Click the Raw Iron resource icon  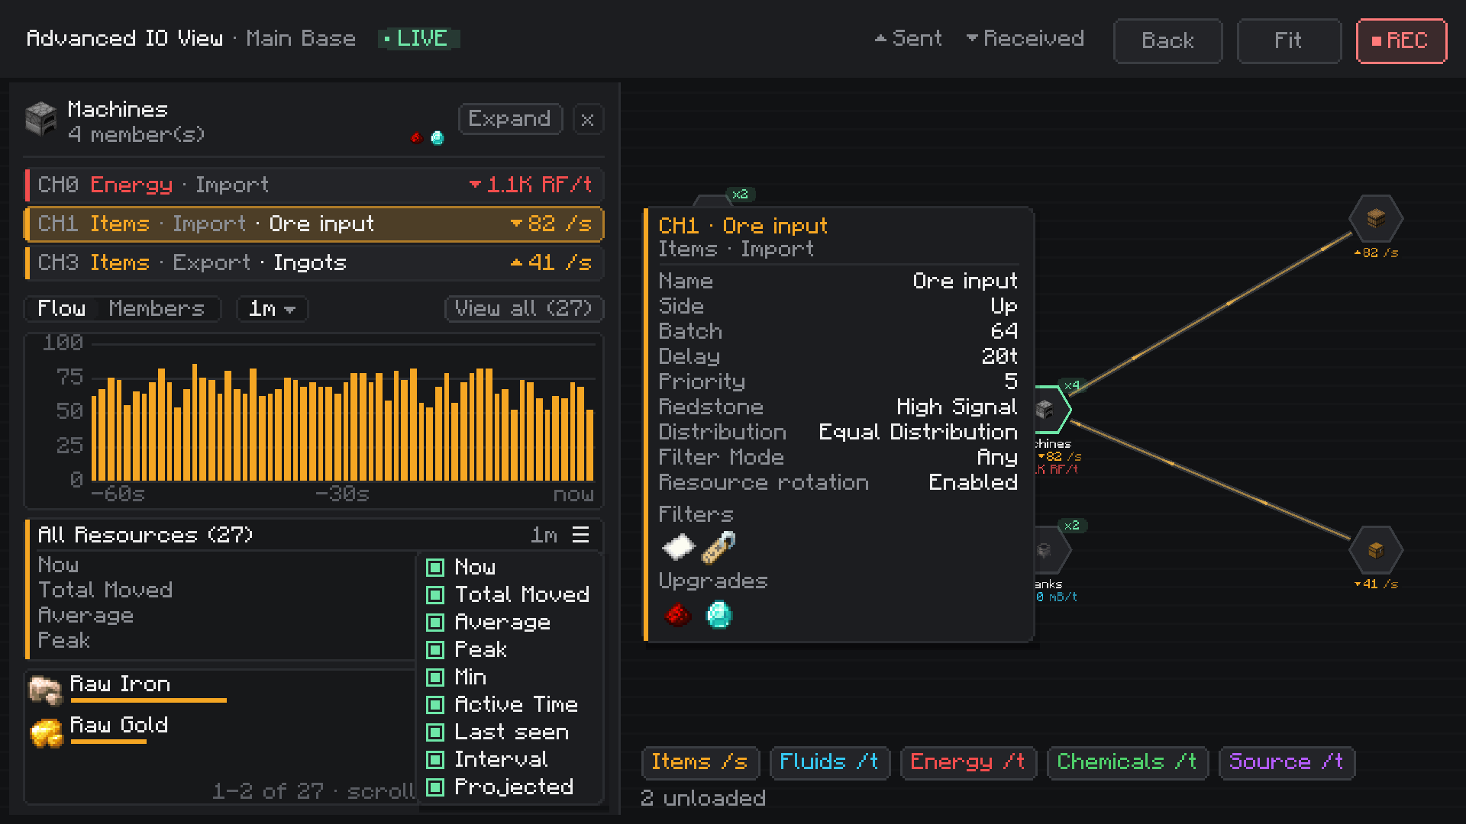(45, 690)
